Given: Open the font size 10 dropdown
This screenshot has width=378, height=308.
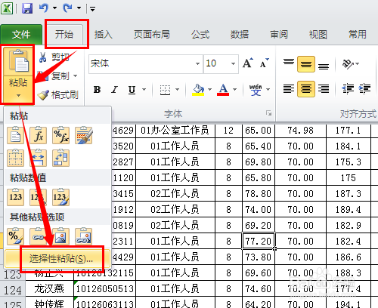Looking at the screenshot, I should point(233,63).
